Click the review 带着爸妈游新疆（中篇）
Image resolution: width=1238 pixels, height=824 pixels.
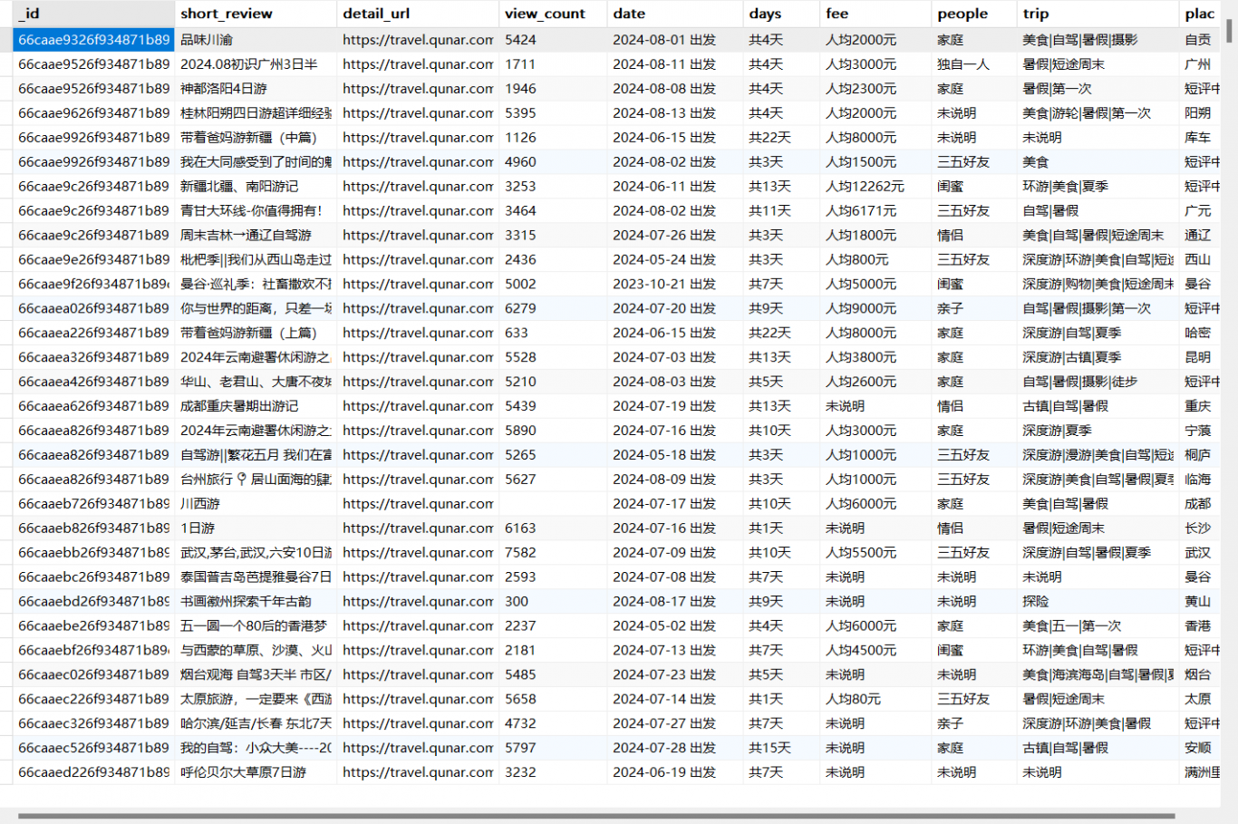click(x=256, y=138)
